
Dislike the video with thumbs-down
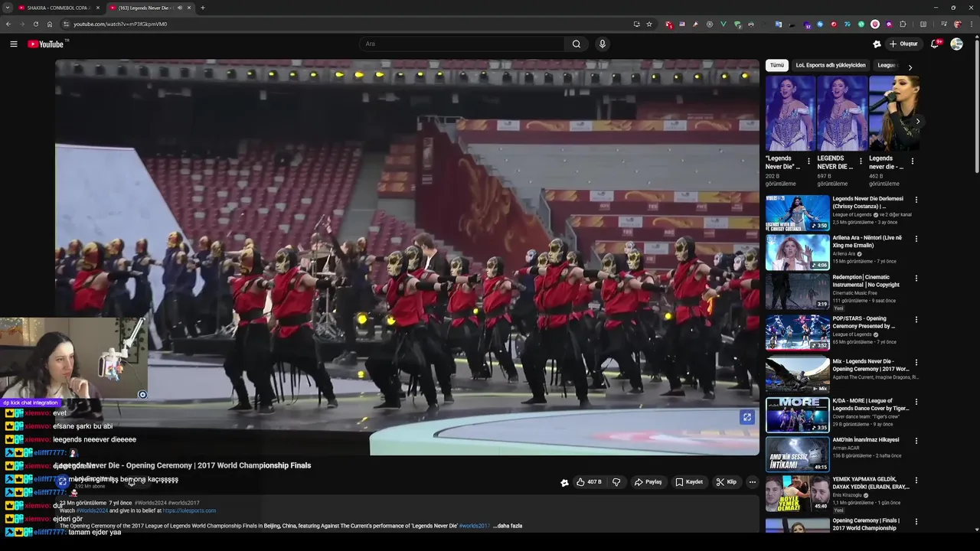tap(616, 482)
